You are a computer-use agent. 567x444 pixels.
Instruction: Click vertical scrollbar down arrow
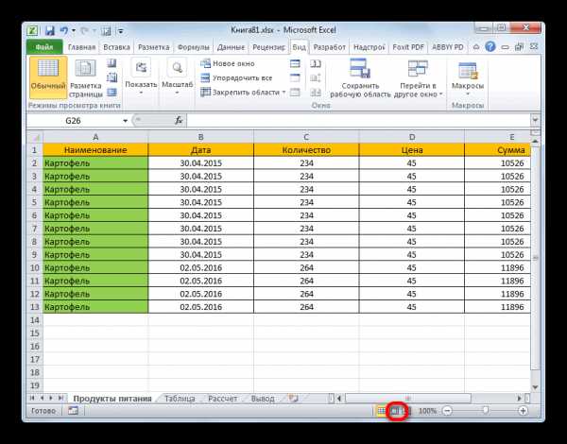pos(536,387)
